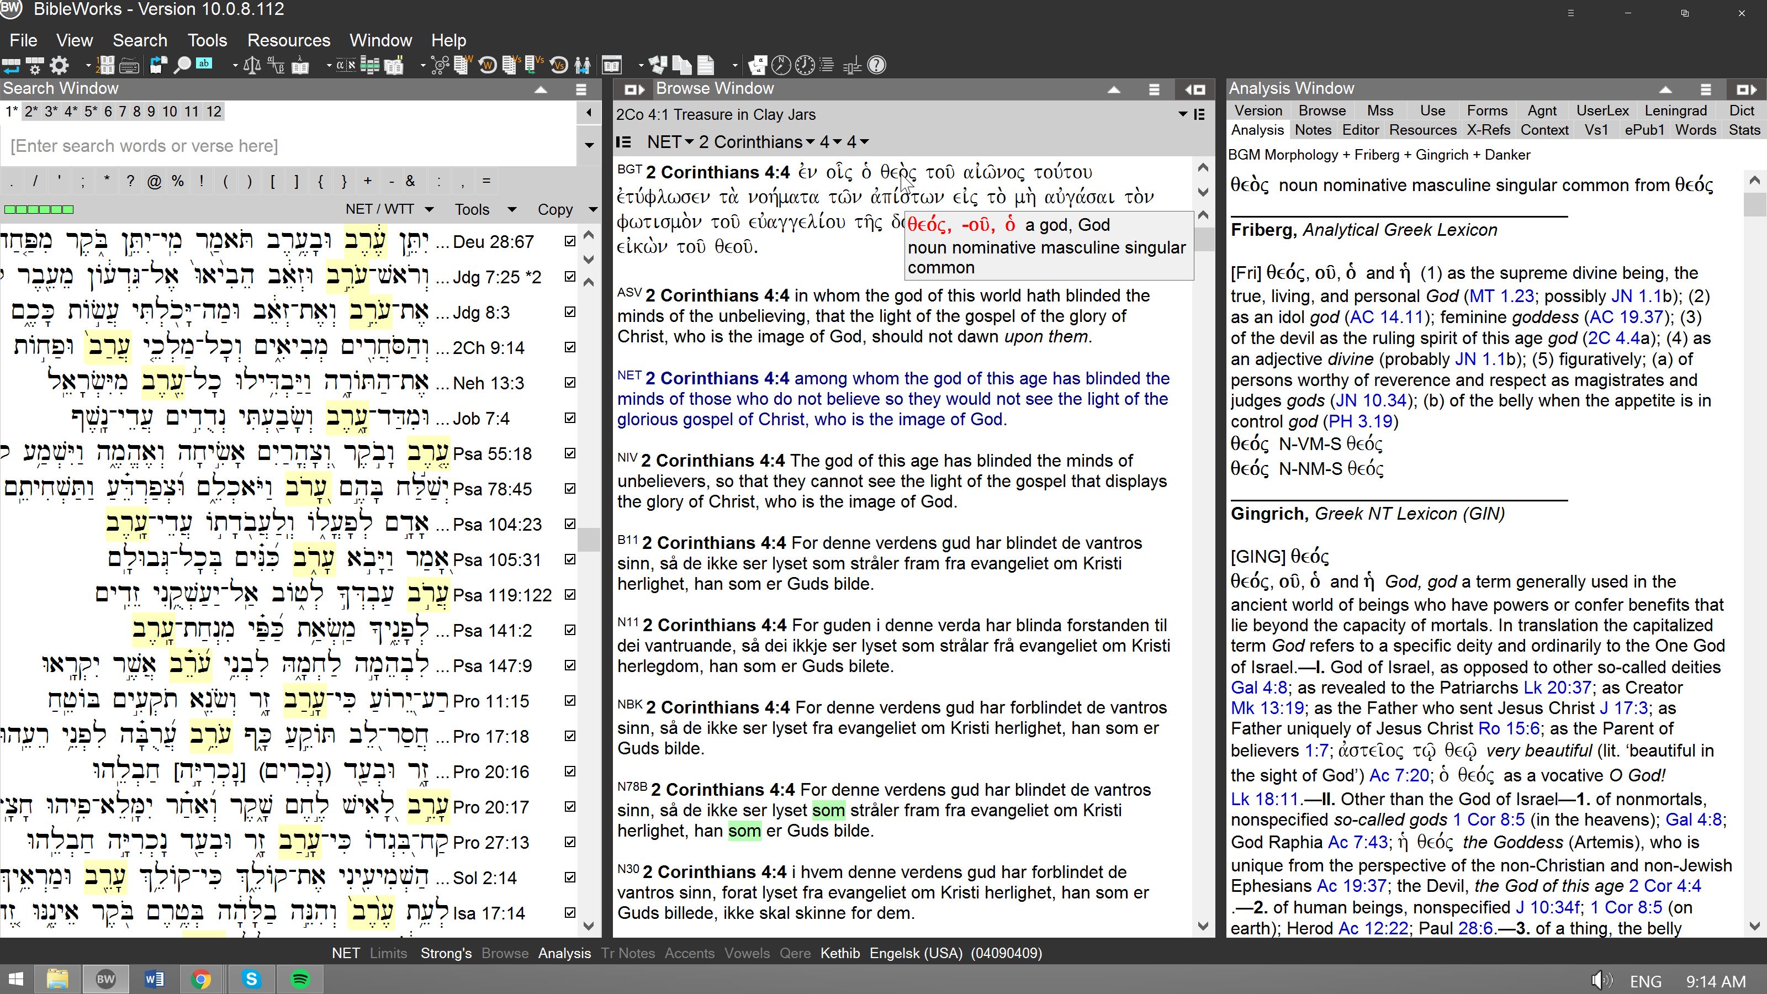1767x994 pixels.
Task: Click the Analysis Window vertical scrollbar thumb
Action: pos(1755,204)
